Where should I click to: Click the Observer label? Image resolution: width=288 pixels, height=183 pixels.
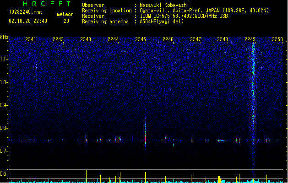[93, 5]
